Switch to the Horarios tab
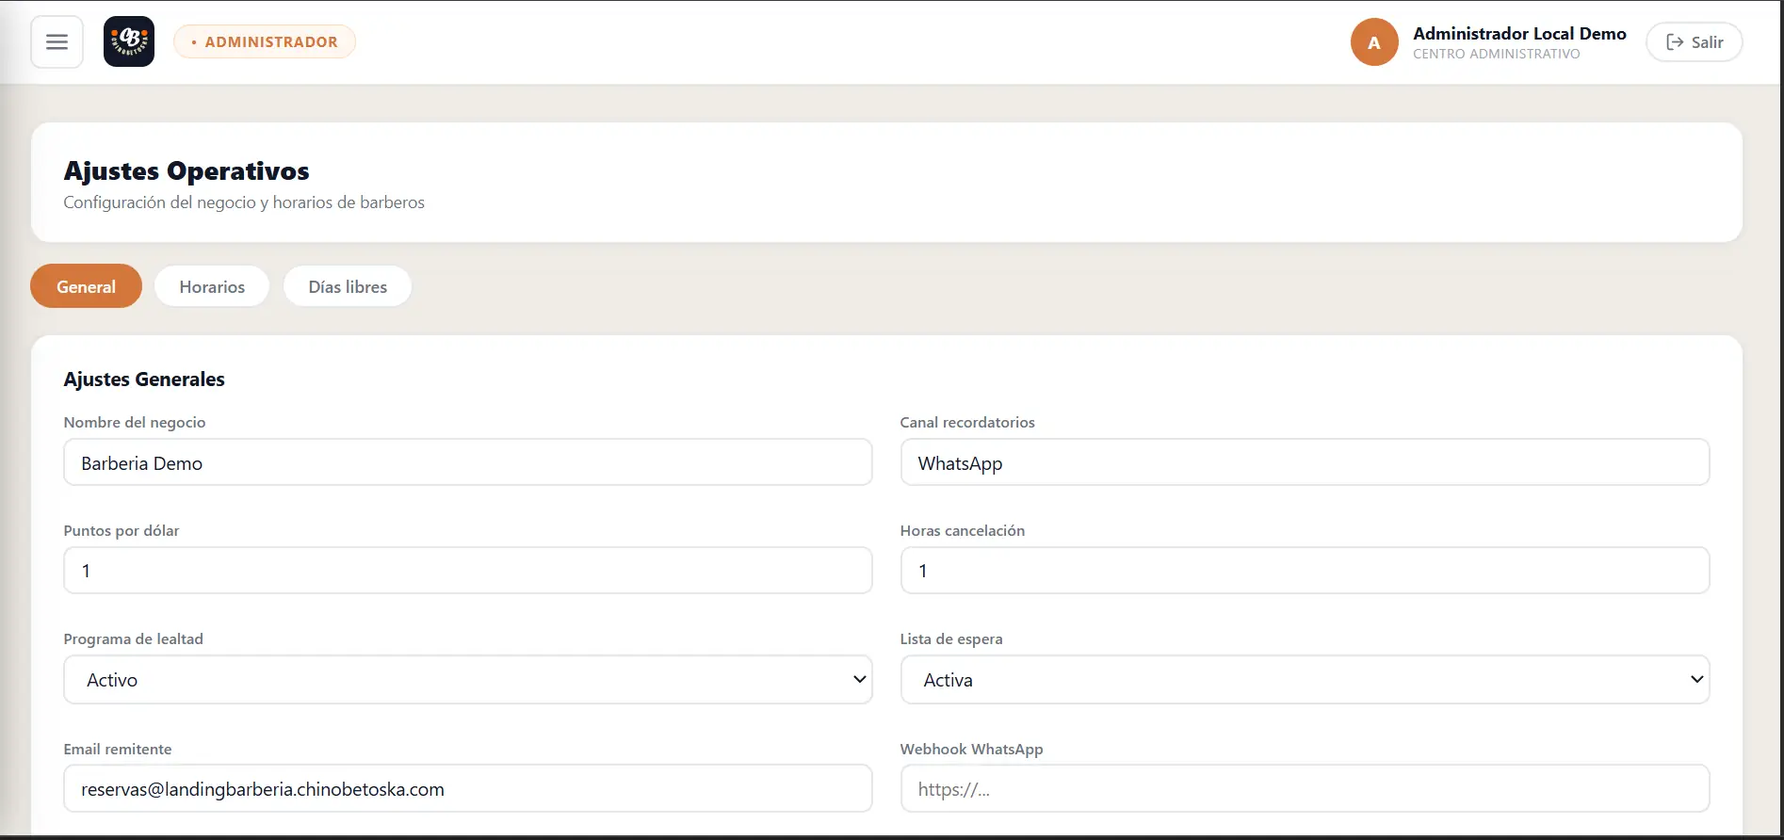1784x840 pixels. click(x=212, y=286)
